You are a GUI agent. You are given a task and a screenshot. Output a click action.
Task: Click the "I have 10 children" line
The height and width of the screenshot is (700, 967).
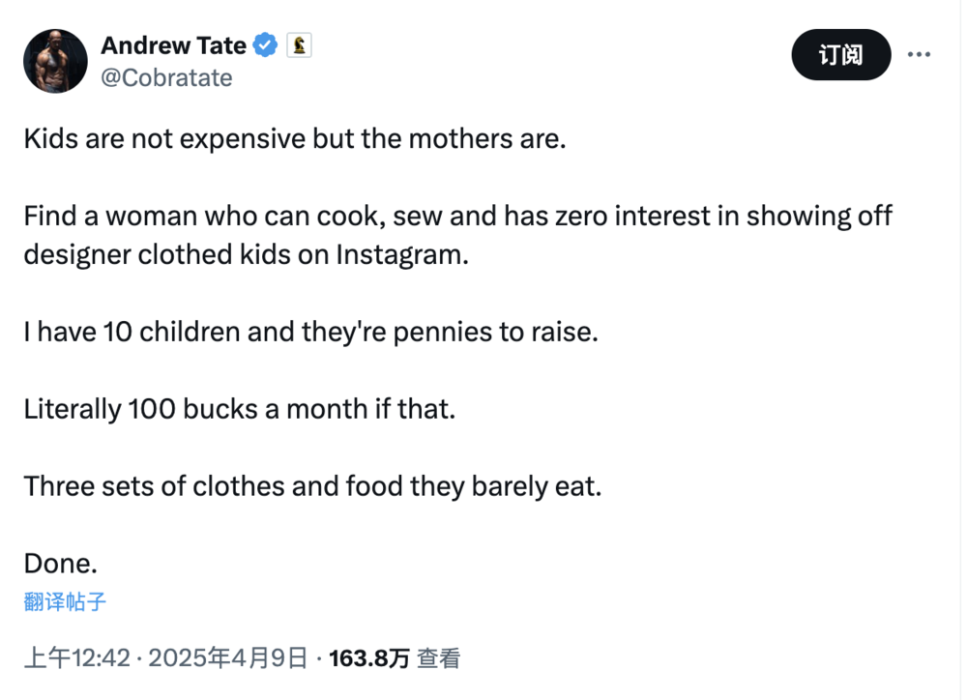pyautogui.click(x=310, y=332)
